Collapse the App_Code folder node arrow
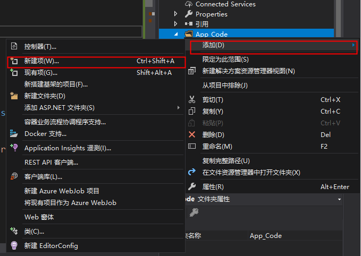Image resolution: width=361 pixels, height=256 pixels. click(x=176, y=34)
